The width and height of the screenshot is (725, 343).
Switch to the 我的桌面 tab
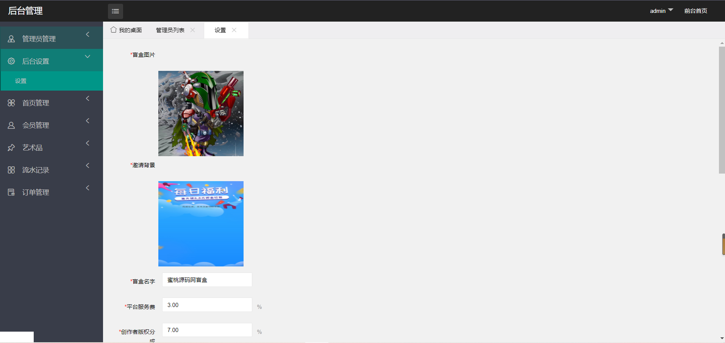point(127,30)
